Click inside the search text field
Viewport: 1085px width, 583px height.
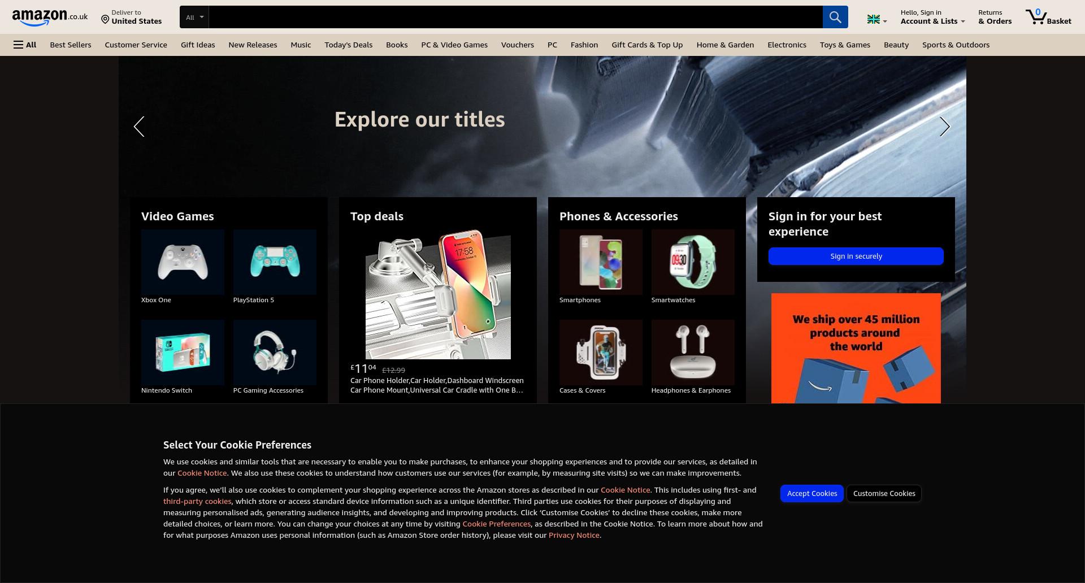(515, 17)
